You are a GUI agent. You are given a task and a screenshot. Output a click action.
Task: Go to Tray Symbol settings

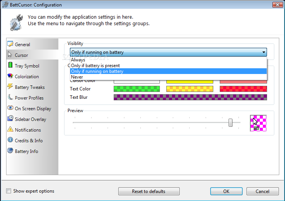click(33, 66)
